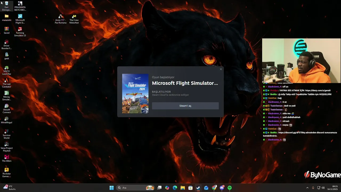This screenshot has height=192, width=341.
Task: Select The Alters desktop shortcut
Action: pos(7,158)
